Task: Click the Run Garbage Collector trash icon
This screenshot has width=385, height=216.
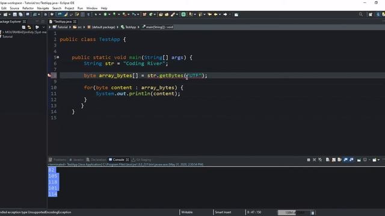Action: coord(313,212)
